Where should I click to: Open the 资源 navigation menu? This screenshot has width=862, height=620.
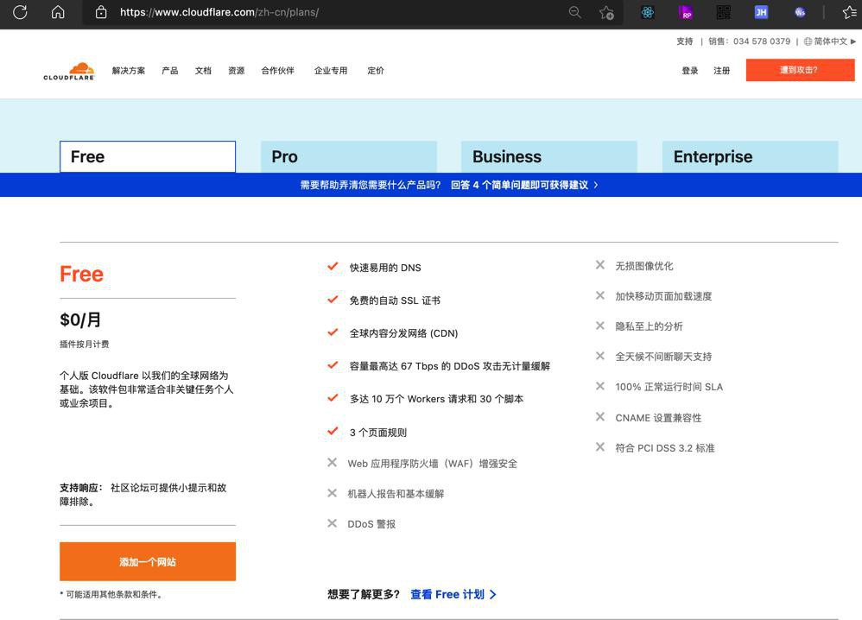click(x=237, y=70)
